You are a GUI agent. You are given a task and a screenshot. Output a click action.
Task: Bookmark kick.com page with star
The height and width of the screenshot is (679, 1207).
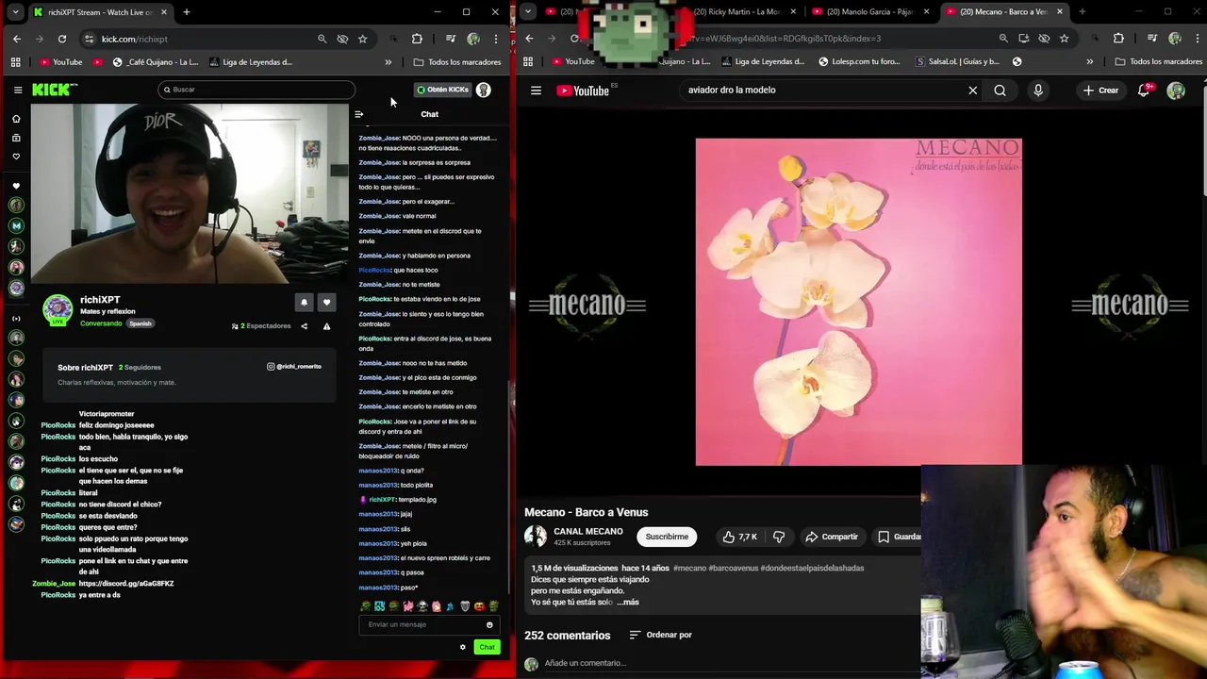click(362, 39)
